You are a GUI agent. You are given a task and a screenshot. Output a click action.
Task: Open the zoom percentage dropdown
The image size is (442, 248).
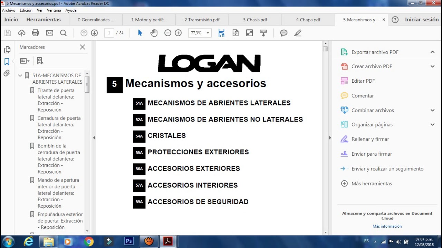click(208, 33)
